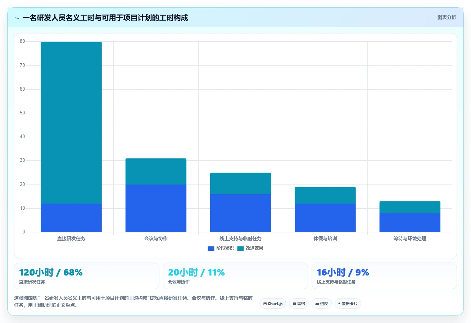Click the y-axis value 40
Screen dimensions: 471x323
click(x=22, y=137)
